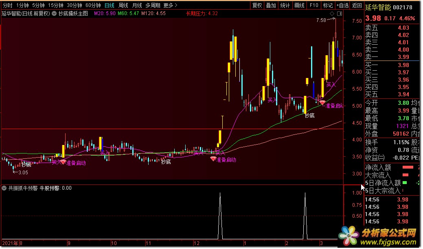Click the 叠加 overlay button
The width and height of the screenshot is (423, 249).
coord(271,5)
